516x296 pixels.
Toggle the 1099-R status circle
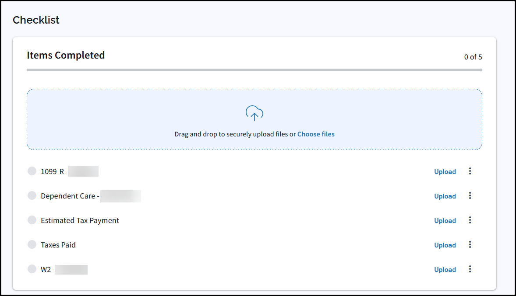(32, 171)
